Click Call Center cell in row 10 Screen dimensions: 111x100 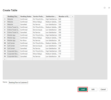click(13, 43)
